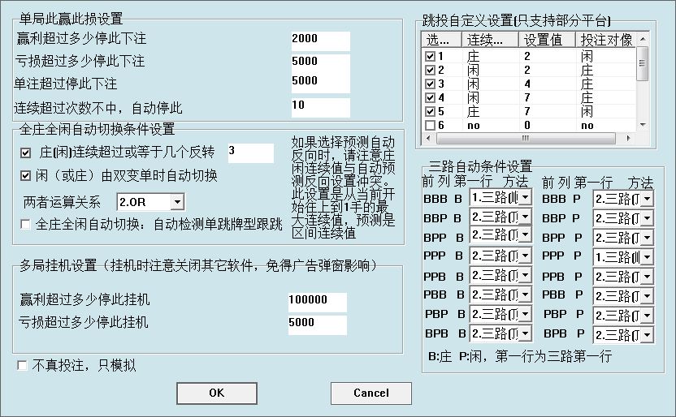This screenshot has width=676, height=417.
Task: Click 庄 in 连续 column of row 5
Action: 473,111
